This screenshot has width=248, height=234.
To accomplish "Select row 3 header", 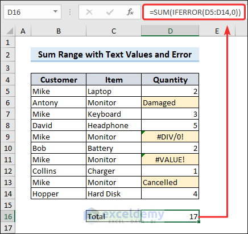I will click(x=7, y=68).
